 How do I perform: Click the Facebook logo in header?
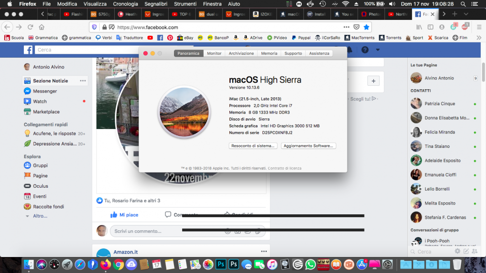(28, 50)
